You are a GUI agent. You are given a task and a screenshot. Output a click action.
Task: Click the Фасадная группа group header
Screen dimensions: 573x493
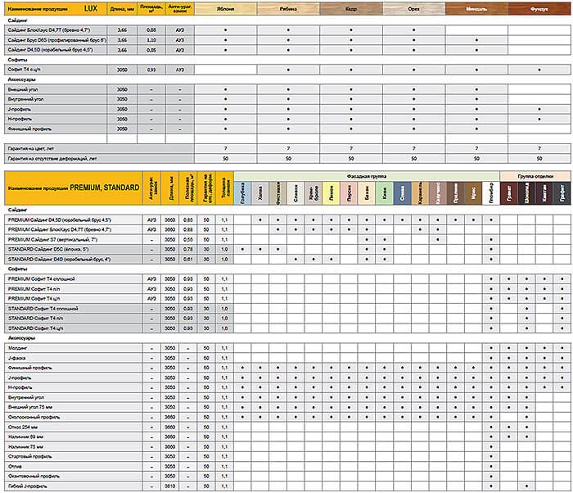pos(367,176)
